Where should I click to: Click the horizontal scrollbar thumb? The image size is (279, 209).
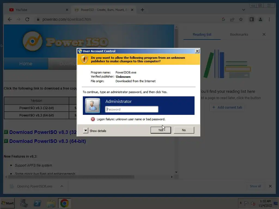(71, 177)
